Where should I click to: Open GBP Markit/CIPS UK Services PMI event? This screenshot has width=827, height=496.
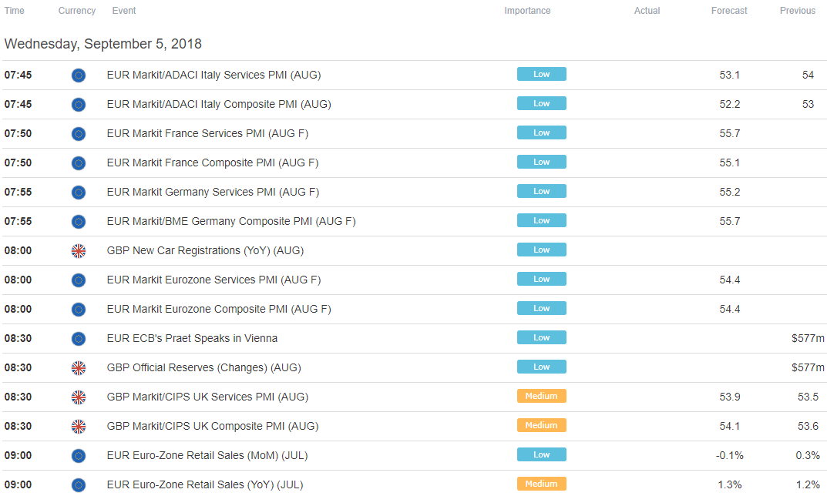click(x=207, y=397)
